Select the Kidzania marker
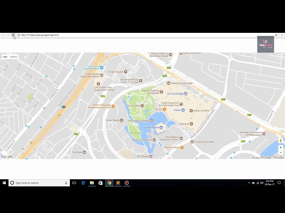This screenshot has width=285, height=213. tap(191, 124)
